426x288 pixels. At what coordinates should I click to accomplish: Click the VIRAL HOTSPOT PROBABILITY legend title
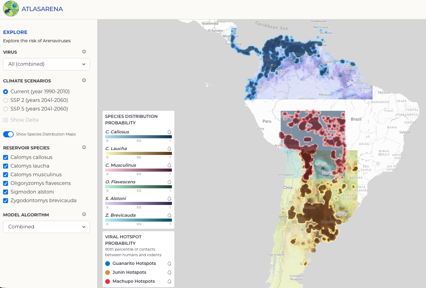[123, 240]
